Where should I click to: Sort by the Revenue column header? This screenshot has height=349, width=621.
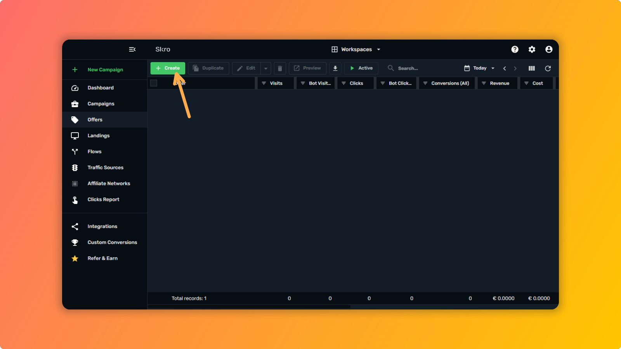(498, 83)
